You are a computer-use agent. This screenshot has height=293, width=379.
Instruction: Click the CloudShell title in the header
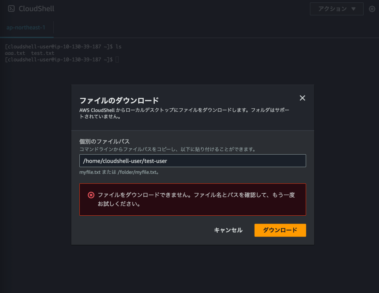38,8
